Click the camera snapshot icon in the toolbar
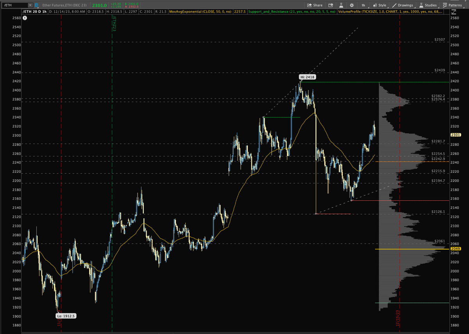The width and height of the screenshot is (469, 334). click(331, 5)
